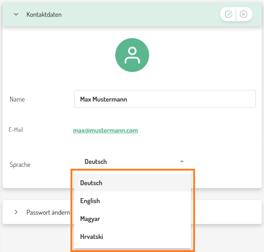Click the E-Mail field label

click(16, 130)
